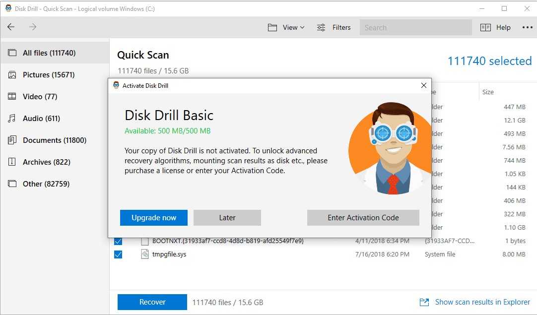Click the Filters sliders icon
537x315 pixels.
(x=322, y=27)
